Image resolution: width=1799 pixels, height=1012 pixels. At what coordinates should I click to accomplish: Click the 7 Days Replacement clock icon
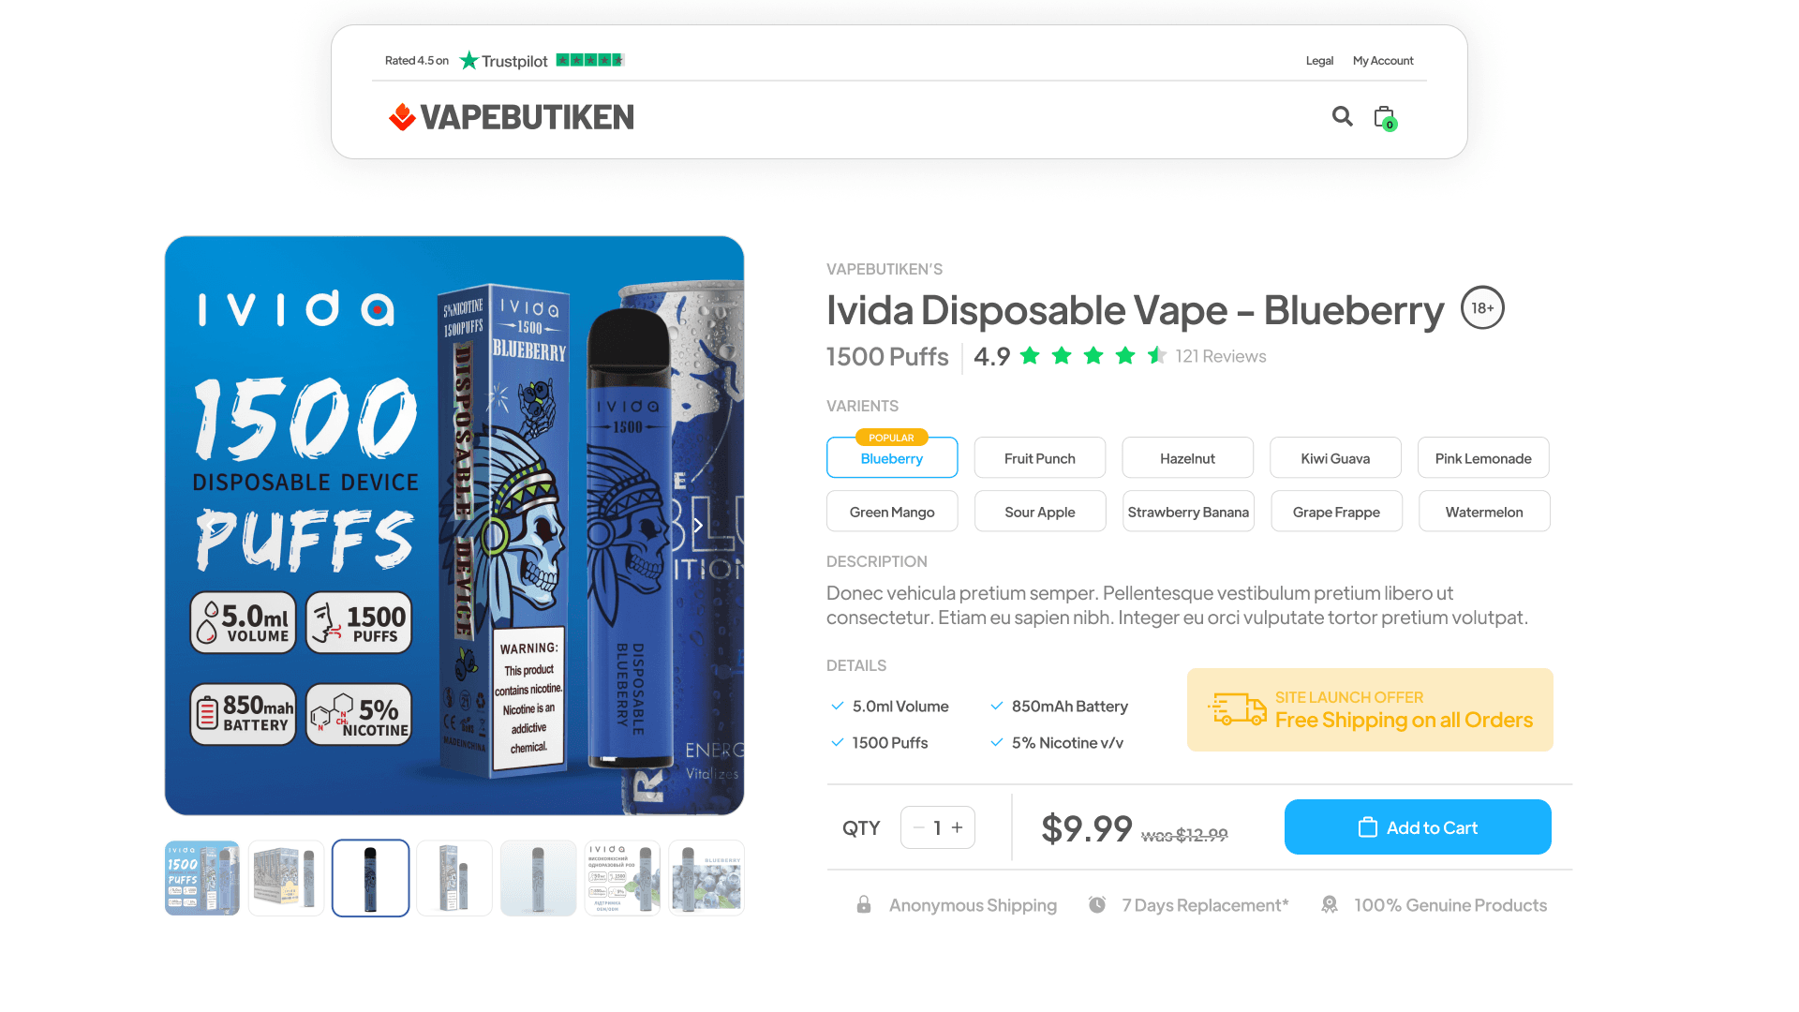tap(1097, 904)
